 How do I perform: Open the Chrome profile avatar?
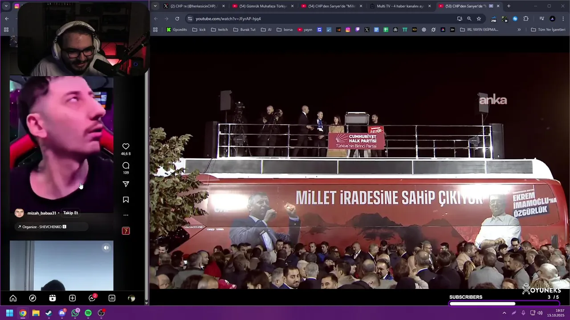552,19
